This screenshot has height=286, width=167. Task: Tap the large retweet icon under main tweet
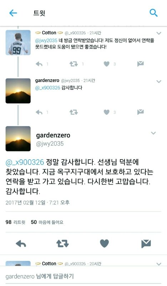[x=62, y=244]
